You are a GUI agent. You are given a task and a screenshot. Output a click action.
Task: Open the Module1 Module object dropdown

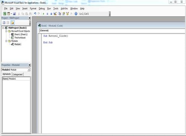click(29, 69)
